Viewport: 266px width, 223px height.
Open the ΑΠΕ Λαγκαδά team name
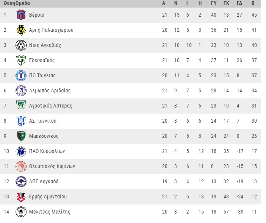(x=44, y=181)
